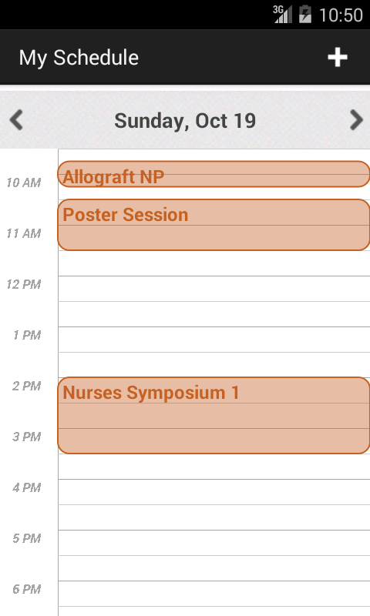Tap the 10:50 clock in status bar
The height and width of the screenshot is (616, 370).
[341, 15]
